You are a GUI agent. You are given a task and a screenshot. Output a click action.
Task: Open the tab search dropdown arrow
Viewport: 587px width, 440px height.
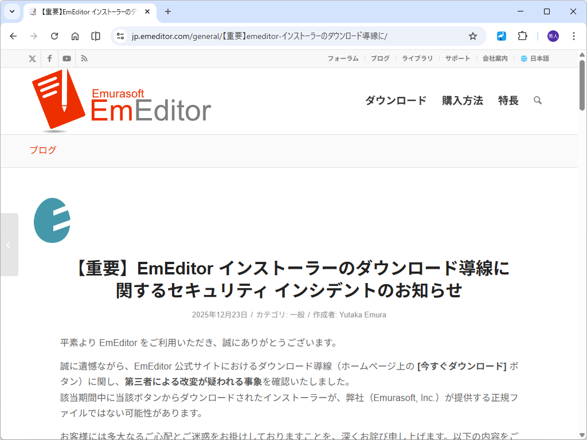point(12,11)
